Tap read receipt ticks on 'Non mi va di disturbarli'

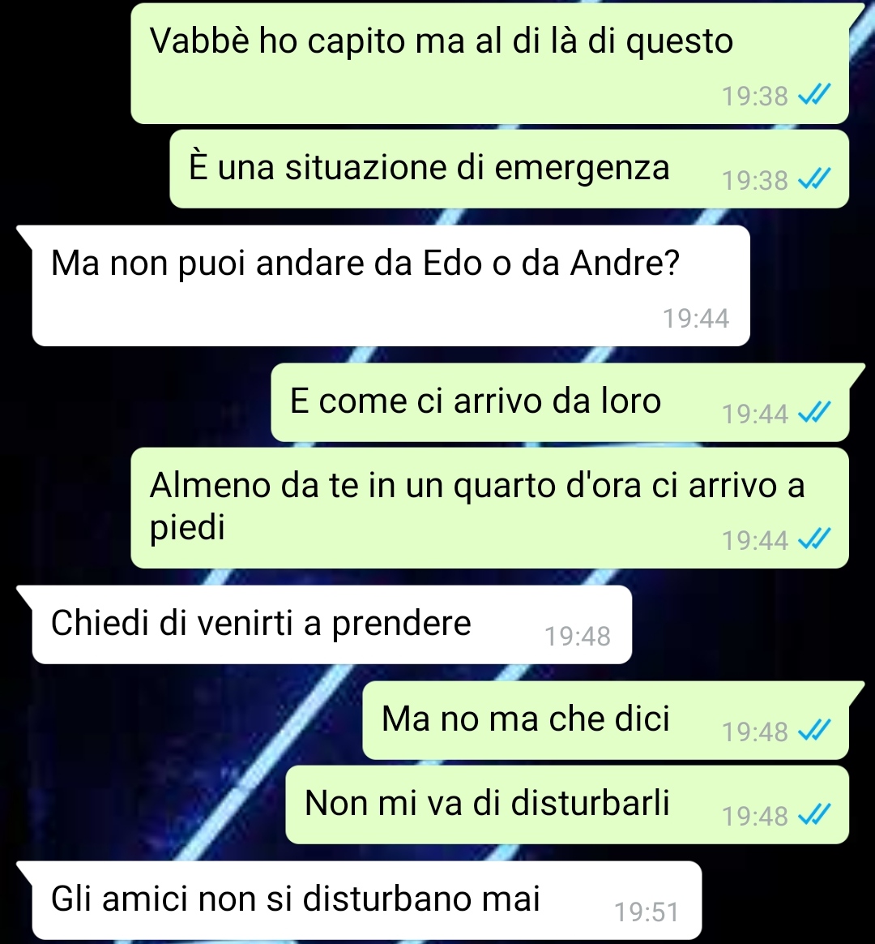pyautogui.click(x=813, y=815)
